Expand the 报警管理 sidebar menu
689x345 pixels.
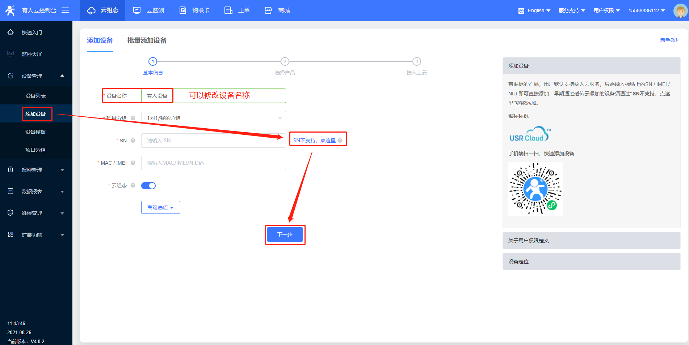click(x=36, y=170)
